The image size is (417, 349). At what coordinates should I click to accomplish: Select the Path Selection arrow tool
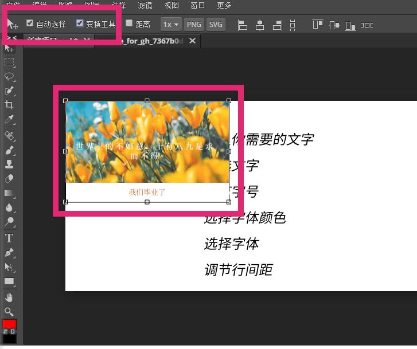(10, 267)
